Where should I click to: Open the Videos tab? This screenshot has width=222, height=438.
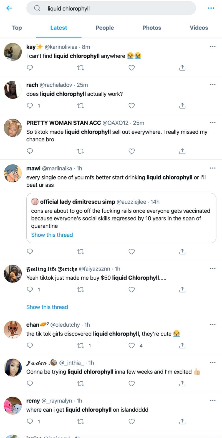tap(199, 28)
